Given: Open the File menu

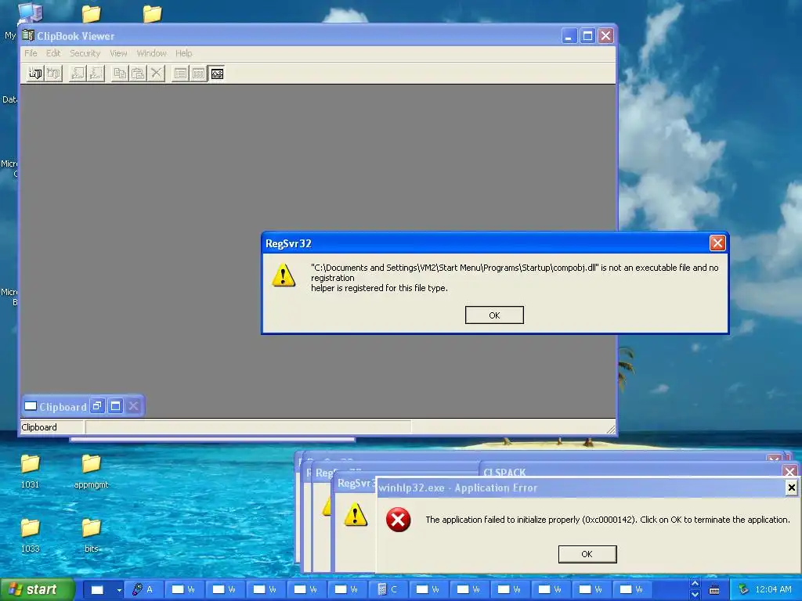Looking at the screenshot, I should click(31, 53).
